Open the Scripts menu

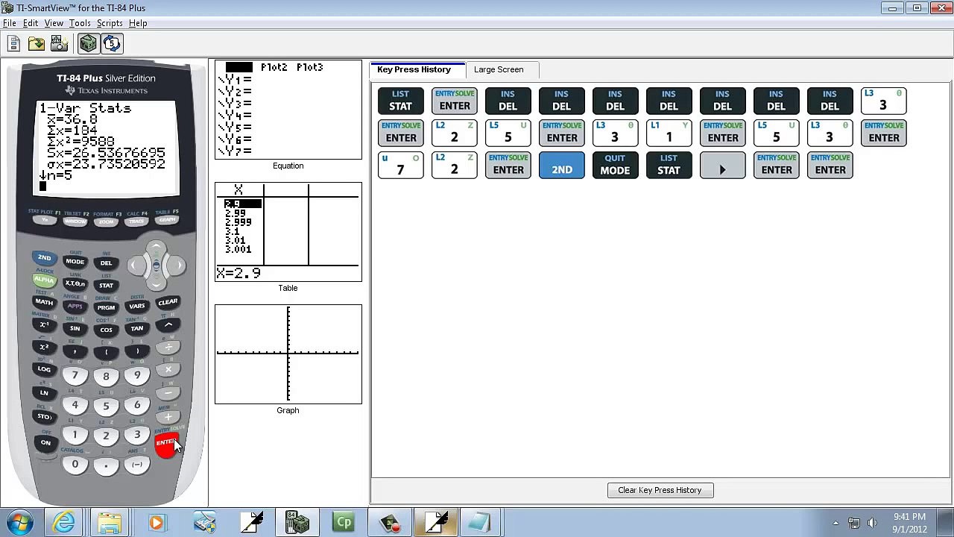110,23
